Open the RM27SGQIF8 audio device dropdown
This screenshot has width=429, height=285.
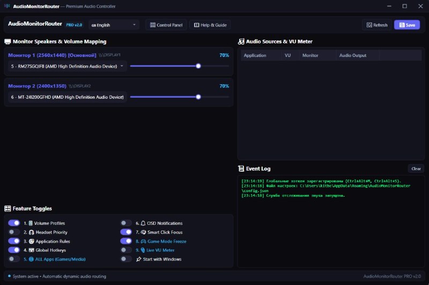[x=68, y=66]
